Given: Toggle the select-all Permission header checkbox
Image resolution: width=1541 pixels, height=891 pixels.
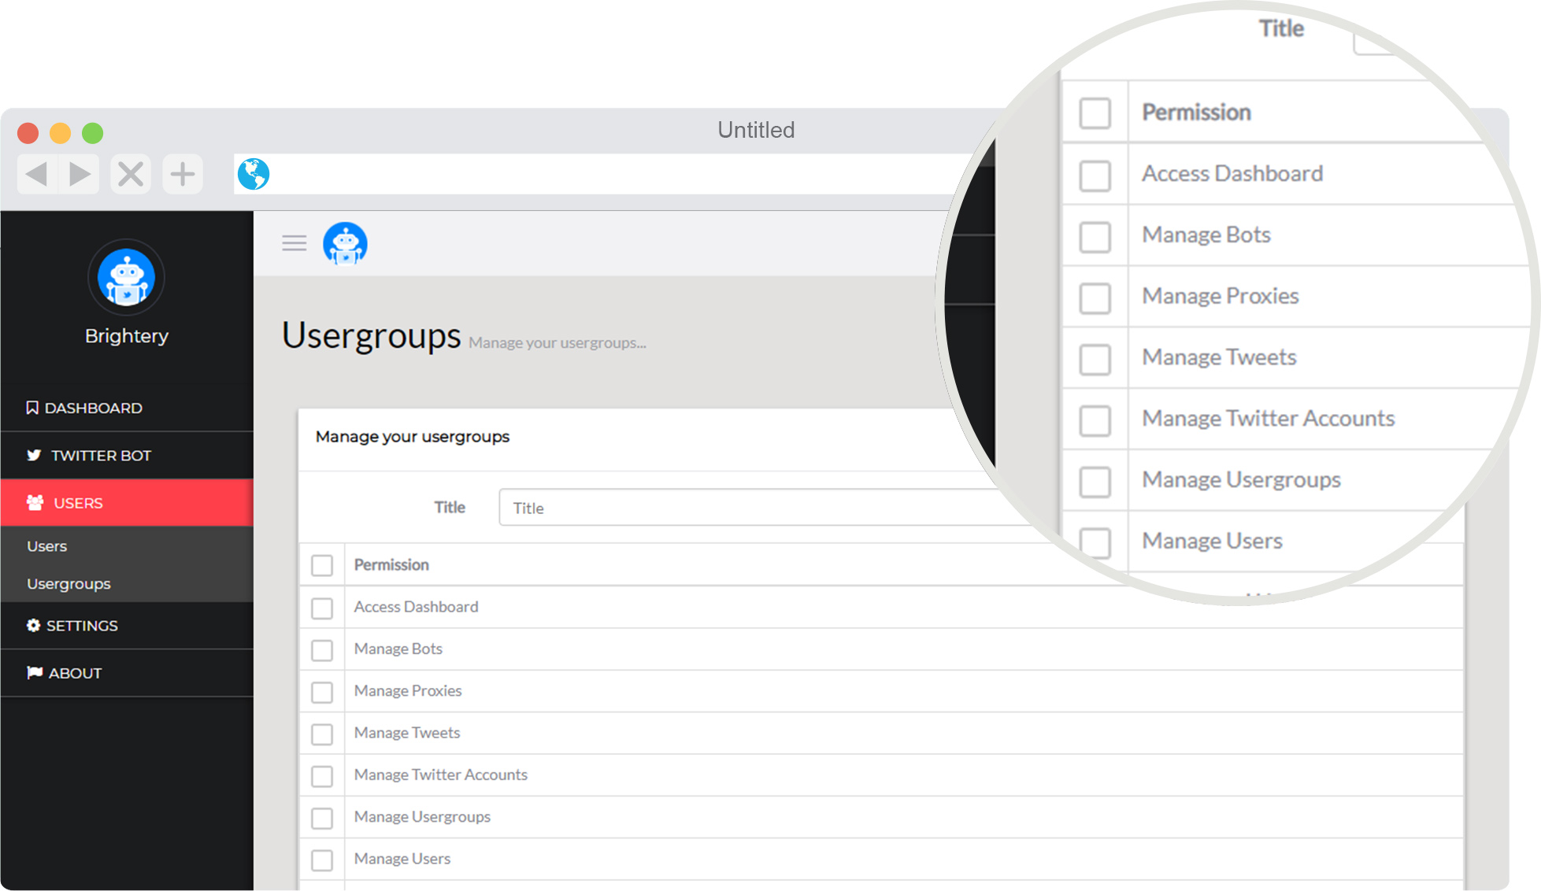Looking at the screenshot, I should [x=322, y=565].
